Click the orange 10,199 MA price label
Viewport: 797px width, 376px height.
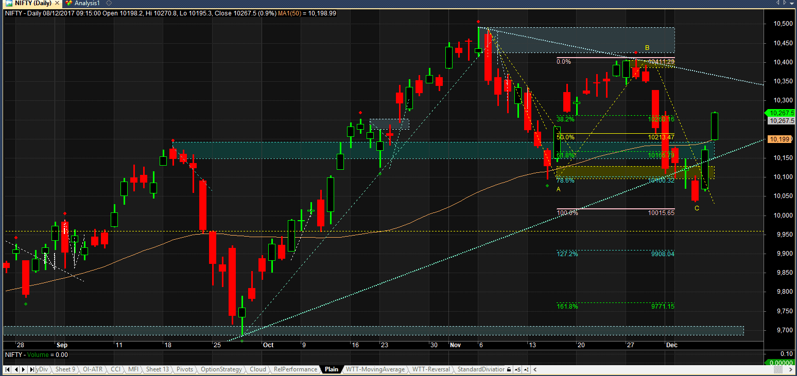coord(781,139)
